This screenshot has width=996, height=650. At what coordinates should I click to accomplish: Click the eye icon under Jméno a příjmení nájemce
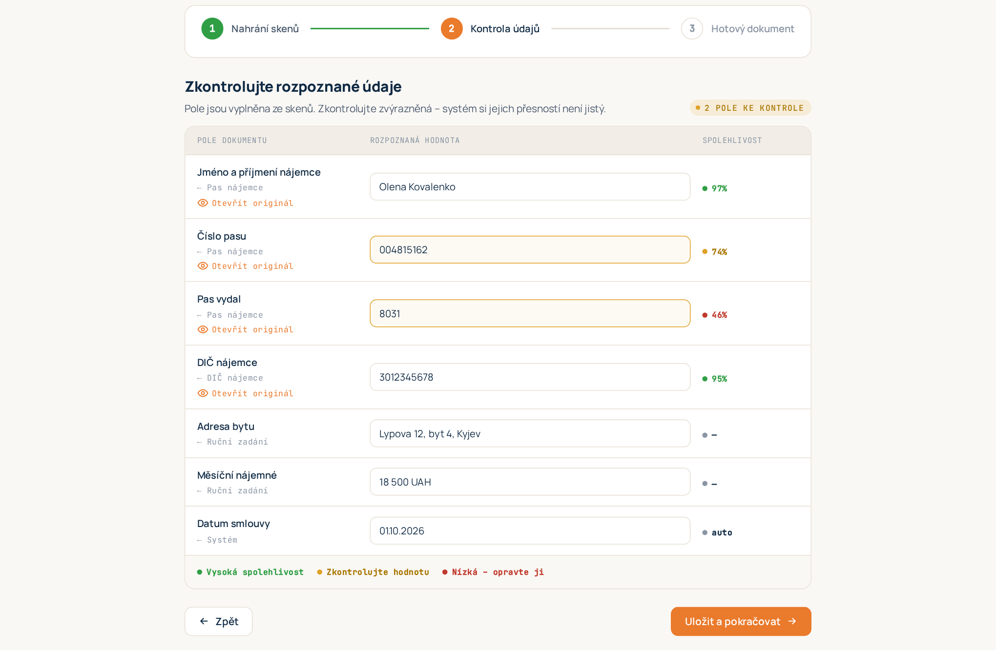point(203,203)
